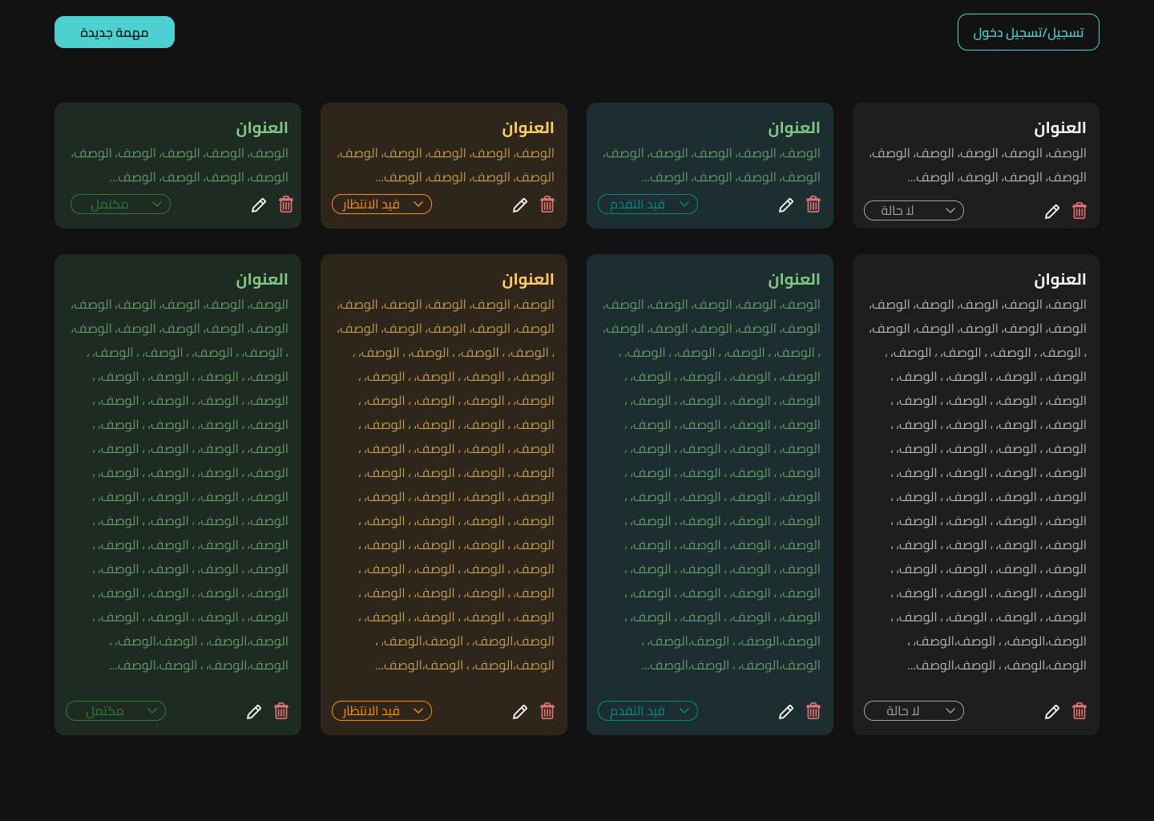Viewport: 1154px width, 821px height.
Task: Click the 'العنوان' heading of the tall teal card
Action: point(794,279)
